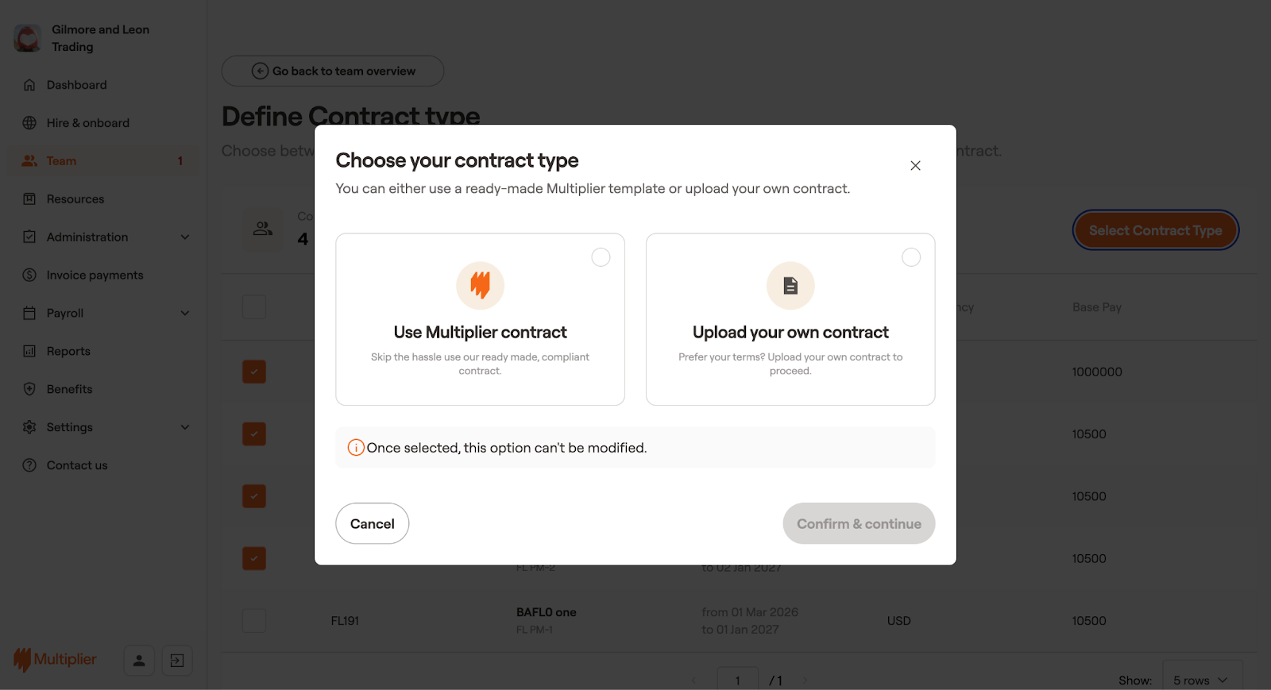
Task: Select the Use Multiplier contract radio button
Action: (x=601, y=257)
